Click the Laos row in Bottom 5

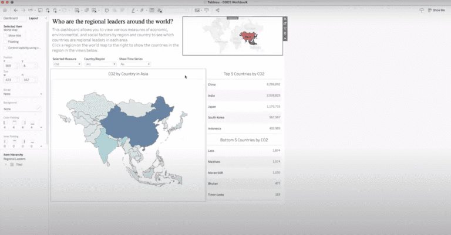[244, 151]
